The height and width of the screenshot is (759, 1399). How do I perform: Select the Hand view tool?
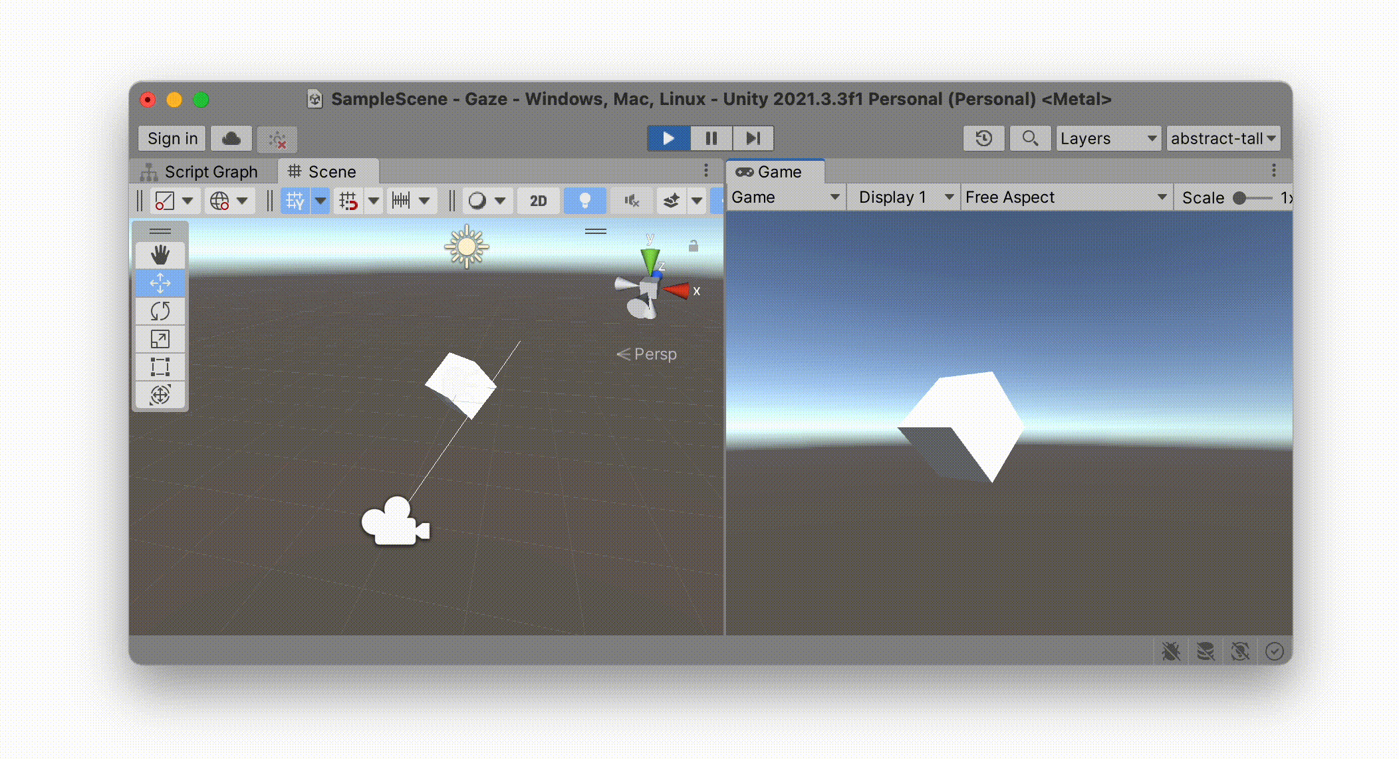coord(160,255)
